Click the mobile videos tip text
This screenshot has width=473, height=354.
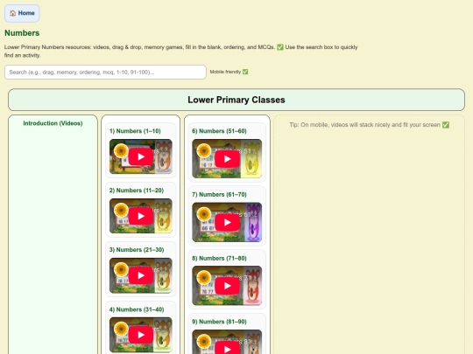point(370,125)
